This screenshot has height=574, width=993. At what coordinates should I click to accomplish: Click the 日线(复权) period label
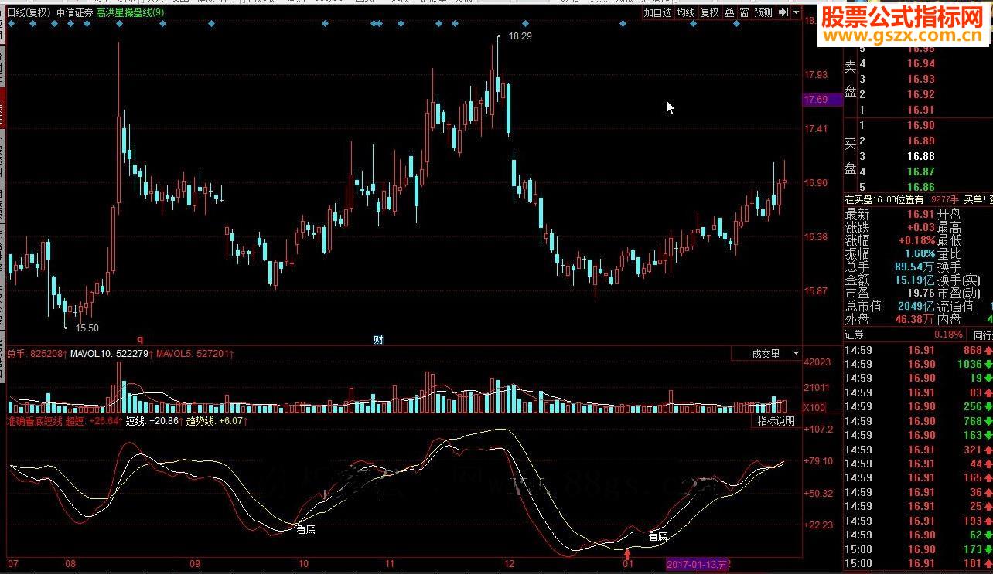tap(29, 12)
